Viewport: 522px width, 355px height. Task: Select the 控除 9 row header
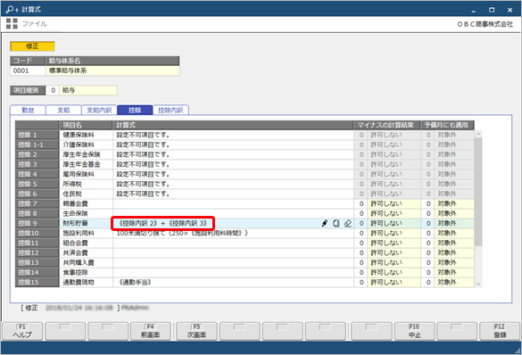point(37,223)
